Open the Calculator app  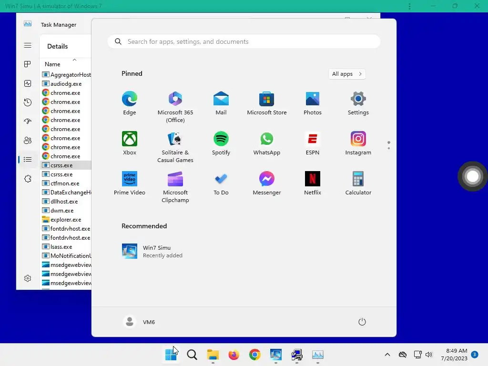[358, 183]
